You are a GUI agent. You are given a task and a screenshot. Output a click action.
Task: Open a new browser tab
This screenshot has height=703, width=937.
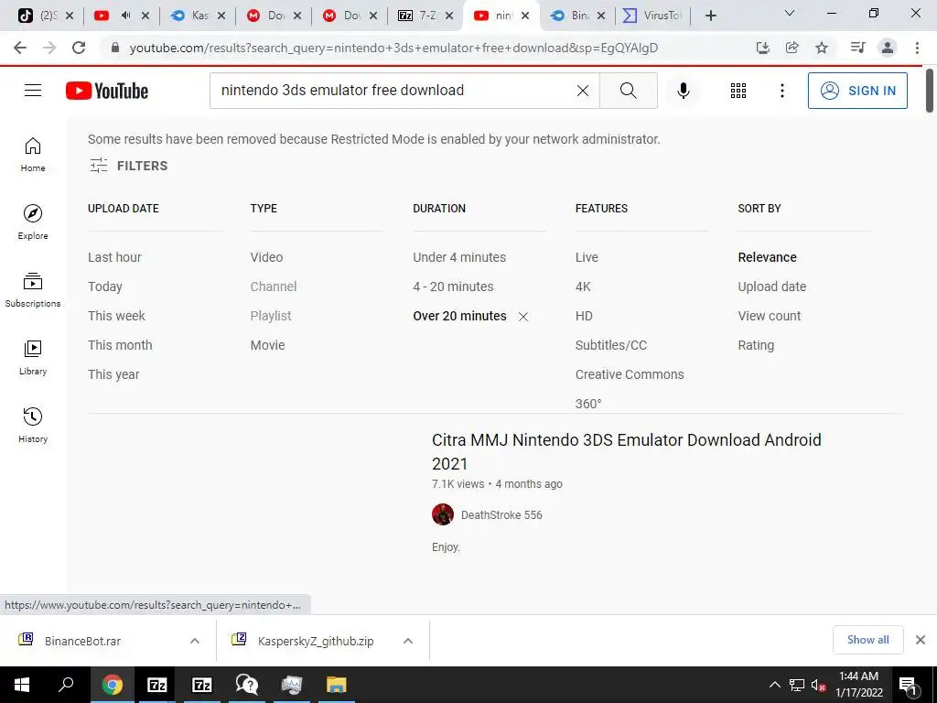pos(710,16)
